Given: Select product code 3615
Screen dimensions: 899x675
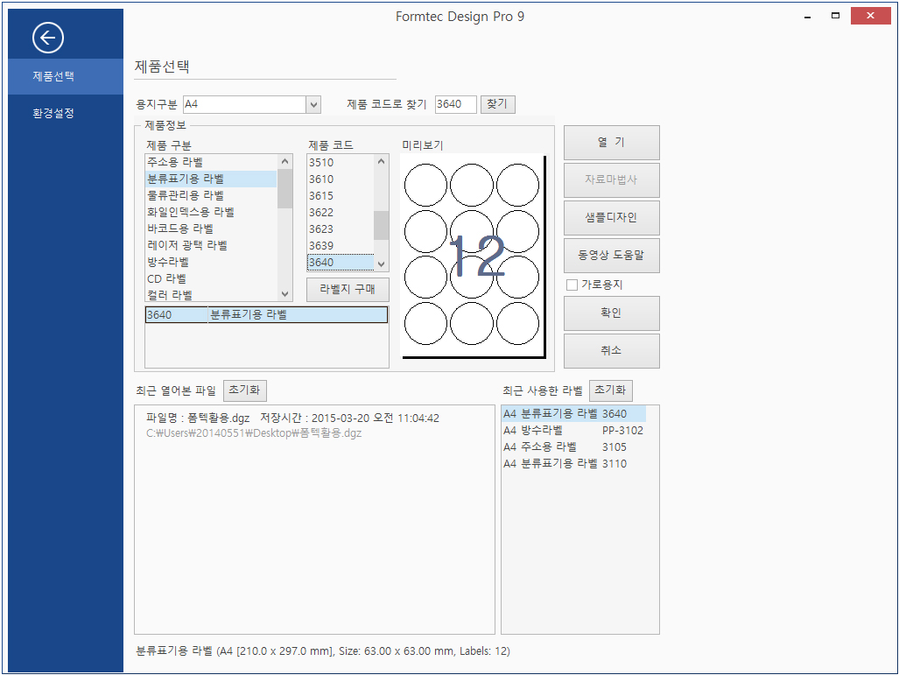Looking at the screenshot, I should pos(341,195).
